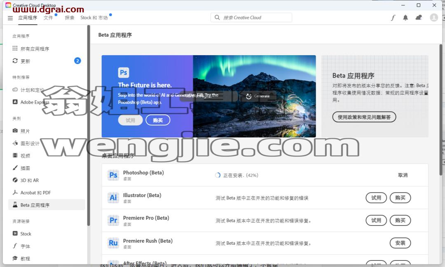Cancel the Photoshop (Beta) installation with 取消

[403, 175]
